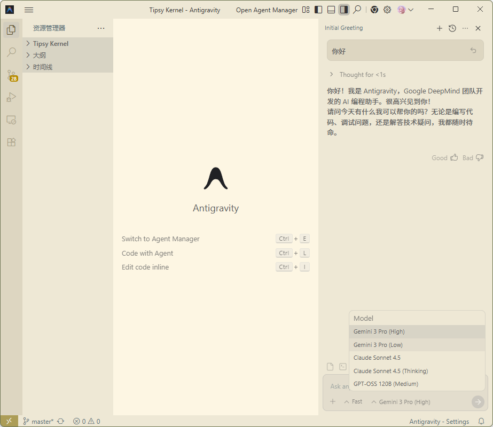
Task: Click Open Agent Manager button
Action: pyautogui.click(x=267, y=10)
